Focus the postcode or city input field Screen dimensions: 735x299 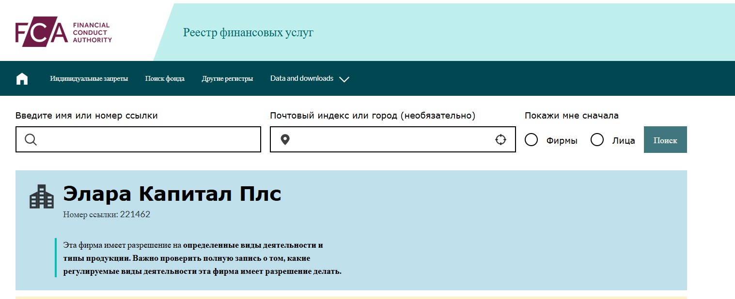[393, 139]
